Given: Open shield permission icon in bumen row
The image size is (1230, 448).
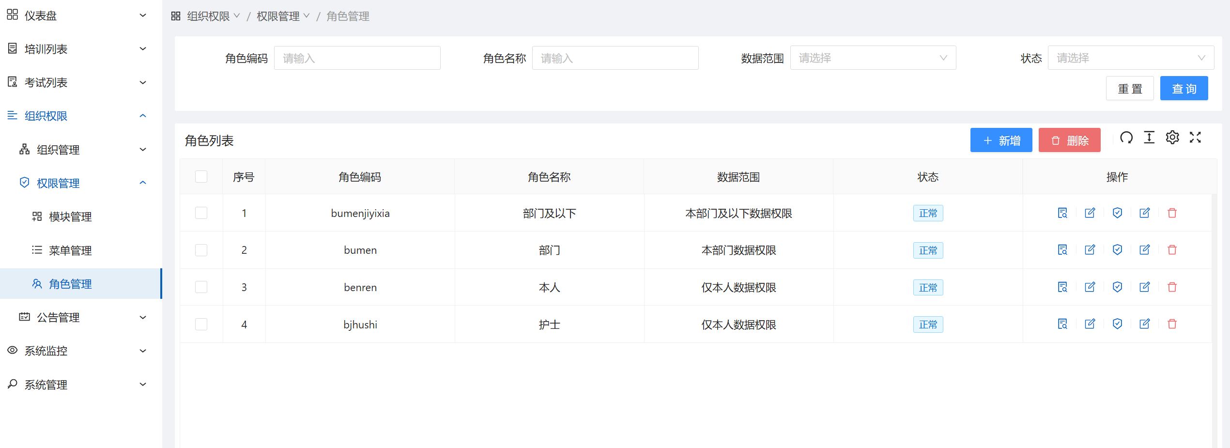Looking at the screenshot, I should pyautogui.click(x=1117, y=250).
